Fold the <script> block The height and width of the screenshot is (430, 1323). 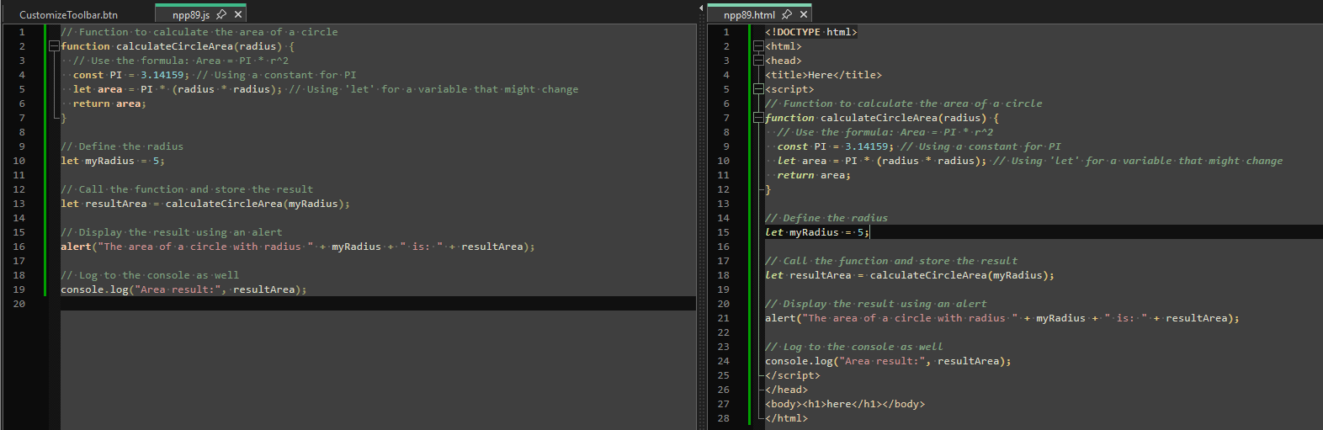758,89
